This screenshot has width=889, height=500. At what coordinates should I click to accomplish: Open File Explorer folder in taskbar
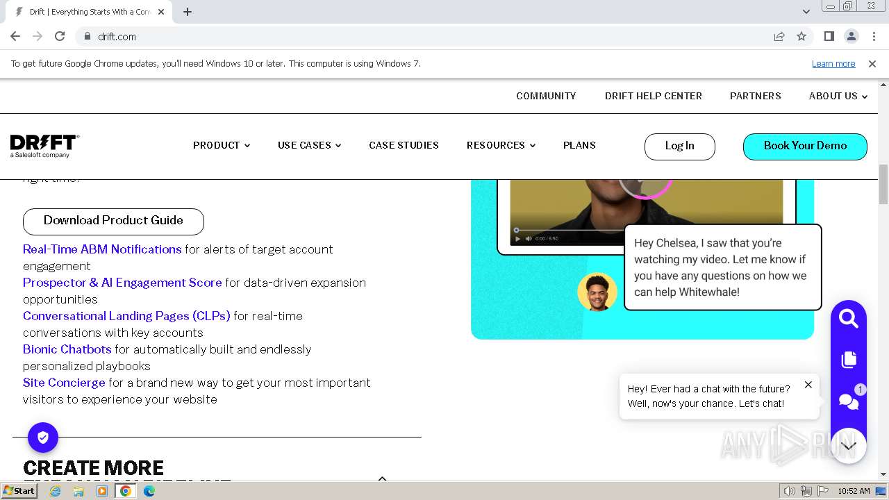tap(78, 491)
